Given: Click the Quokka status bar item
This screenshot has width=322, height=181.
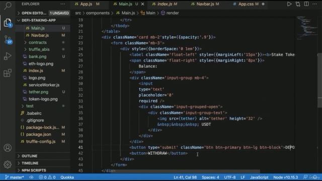Looking at the screenshot, I should tap(67, 177).
